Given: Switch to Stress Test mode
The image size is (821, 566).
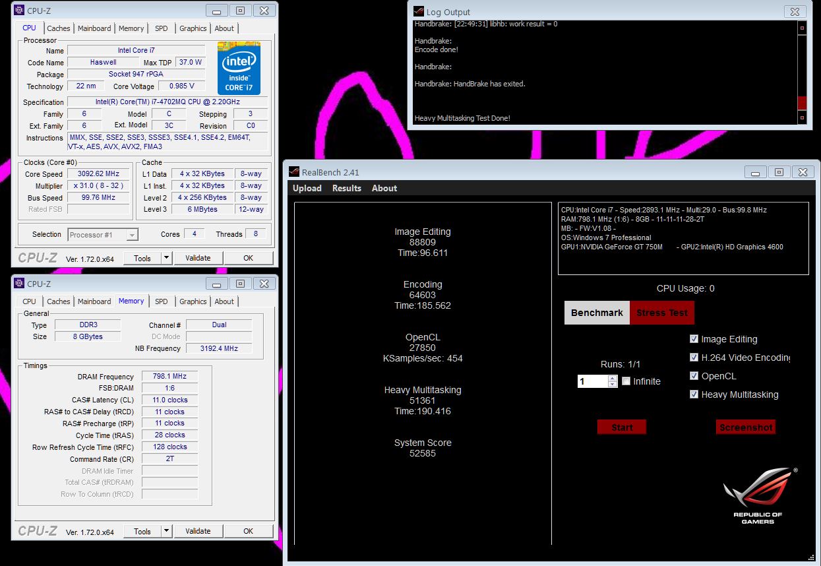Looking at the screenshot, I should [x=662, y=313].
